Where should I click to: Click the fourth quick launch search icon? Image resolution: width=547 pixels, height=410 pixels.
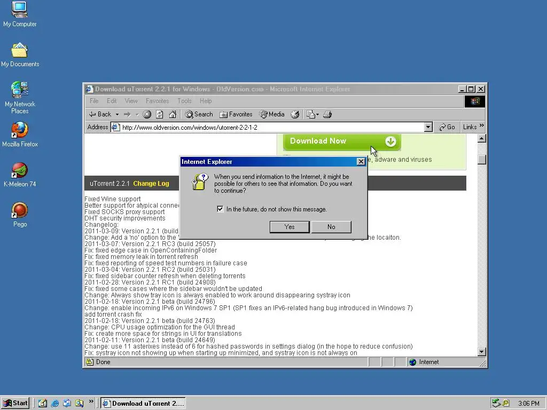[79, 404]
